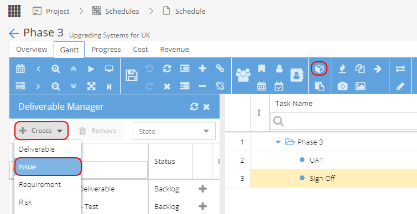Click the copy pages icon
This screenshot has width=417, height=214.
tap(360, 69)
